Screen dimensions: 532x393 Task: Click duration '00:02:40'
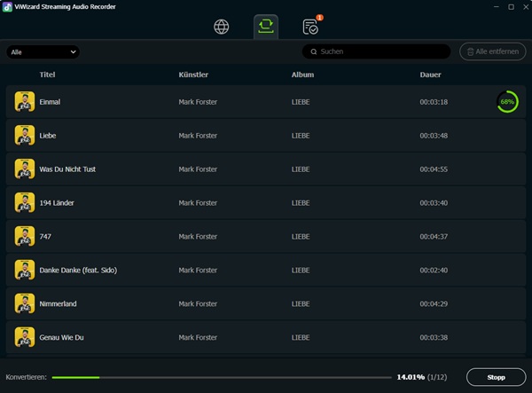coord(434,271)
